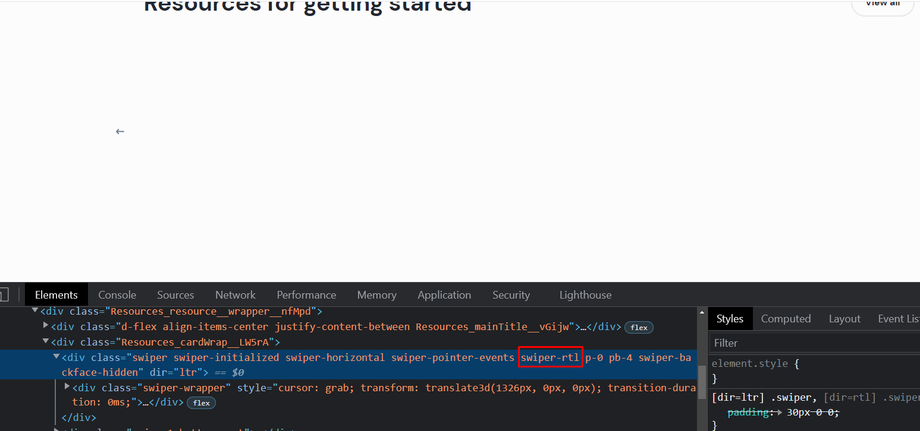Open the Network panel

pyautogui.click(x=235, y=294)
